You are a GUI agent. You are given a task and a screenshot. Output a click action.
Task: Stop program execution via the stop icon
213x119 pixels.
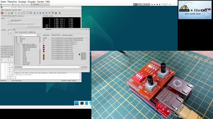[24, 13]
